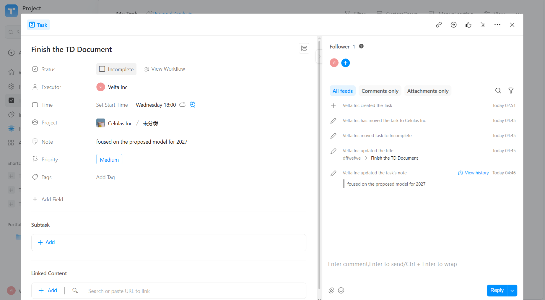Like the task with thumbs-up icon

468,25
